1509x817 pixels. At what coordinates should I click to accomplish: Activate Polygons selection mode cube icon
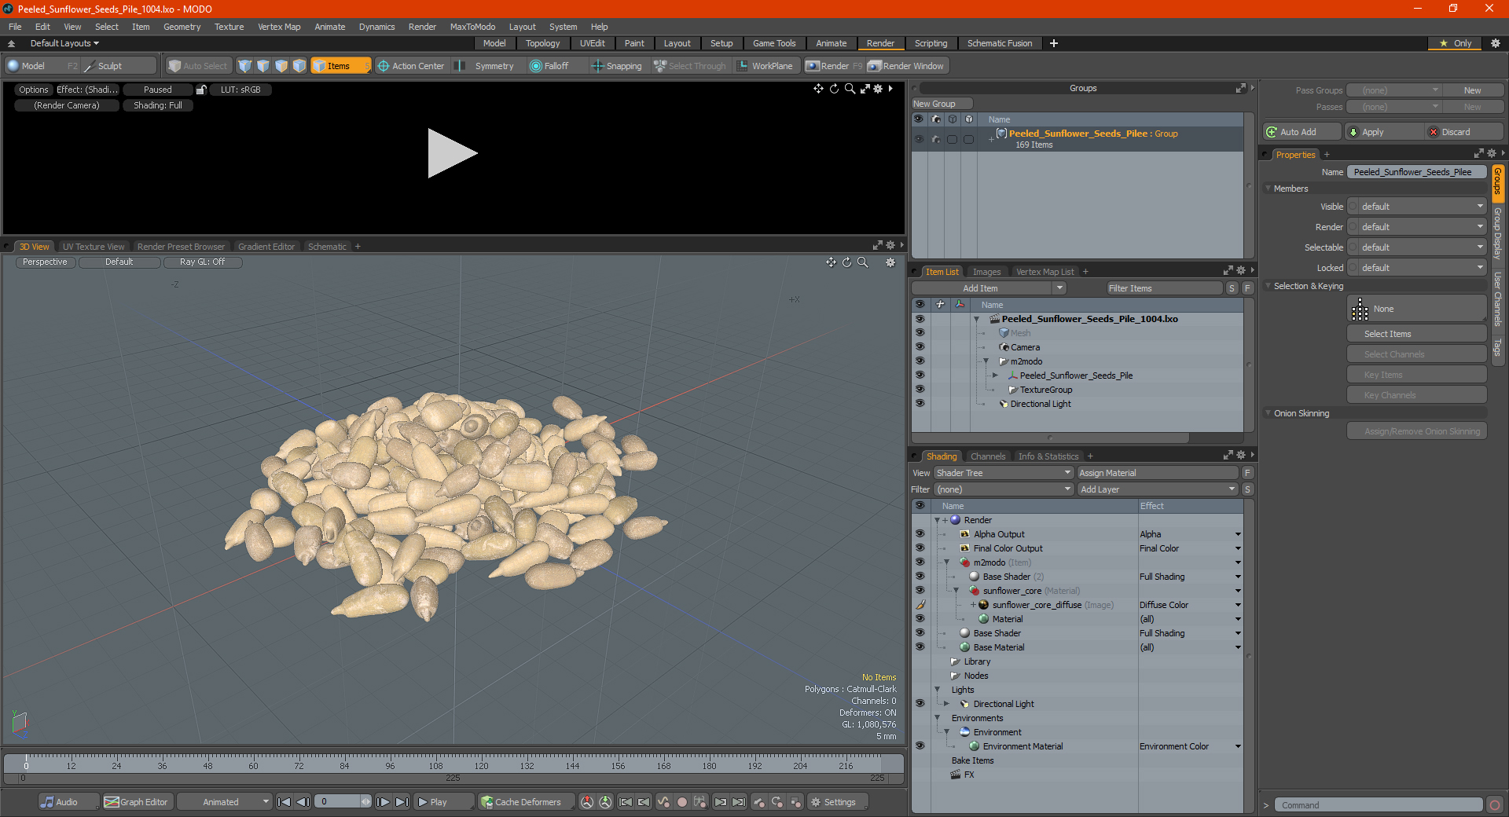[281, 66]
